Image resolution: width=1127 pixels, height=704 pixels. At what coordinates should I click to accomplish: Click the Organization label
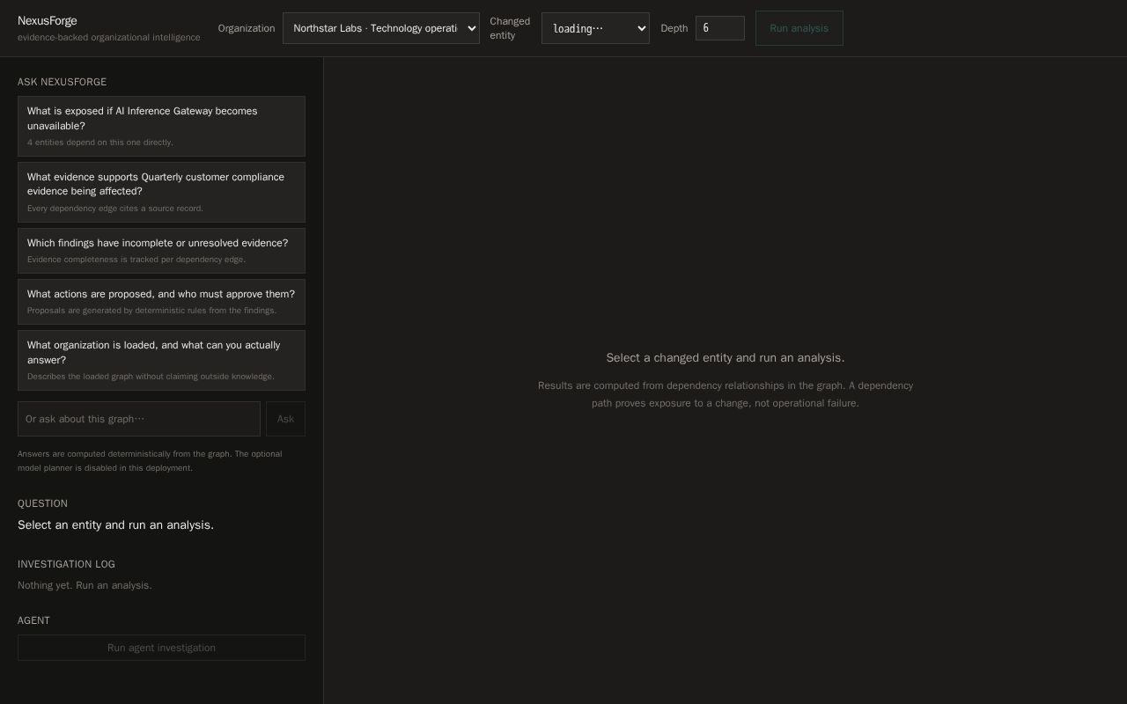point(247,28)
